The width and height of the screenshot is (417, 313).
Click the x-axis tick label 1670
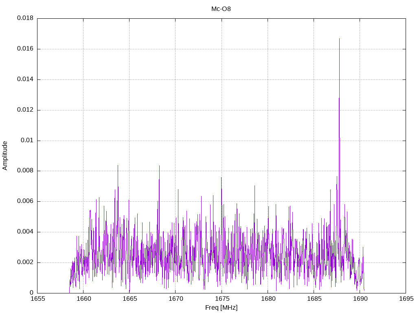[176, 299]
